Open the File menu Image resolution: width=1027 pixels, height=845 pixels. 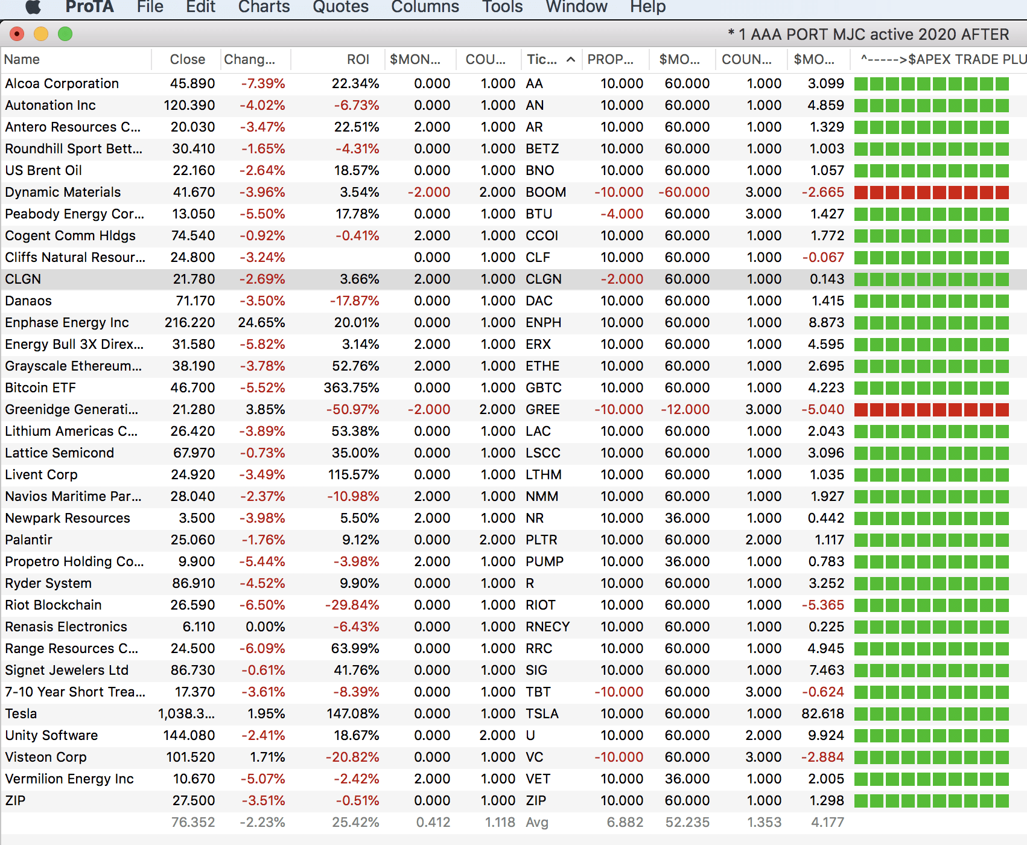tap(150, 7)
